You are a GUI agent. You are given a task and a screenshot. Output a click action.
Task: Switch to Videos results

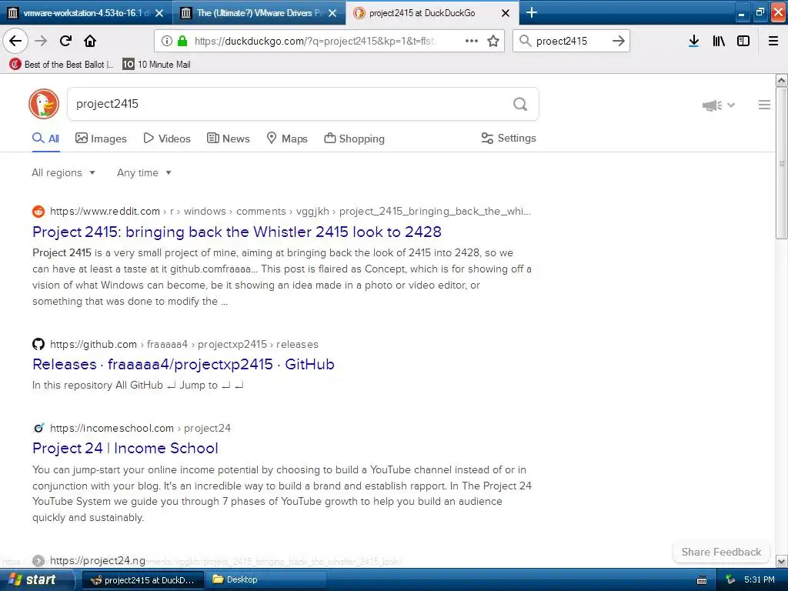tap(167, 139)
